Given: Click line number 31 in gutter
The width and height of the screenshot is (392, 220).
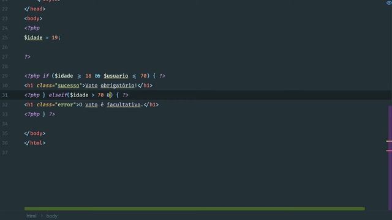Looking at the screenshot, I should pyautogui.click(x=5, y=95).
